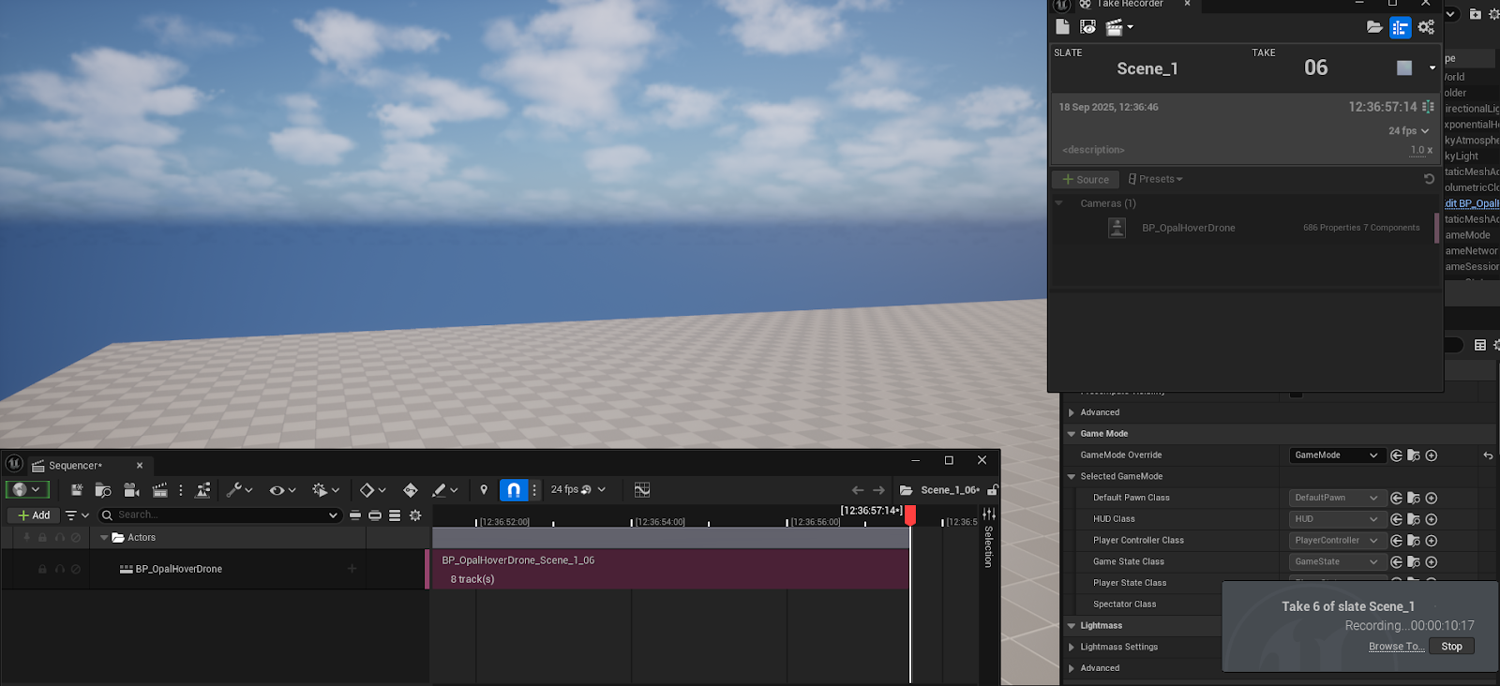Click the red playhead marker on timeline
Screen dimensions: 1500x686
(x=909, y=514)
